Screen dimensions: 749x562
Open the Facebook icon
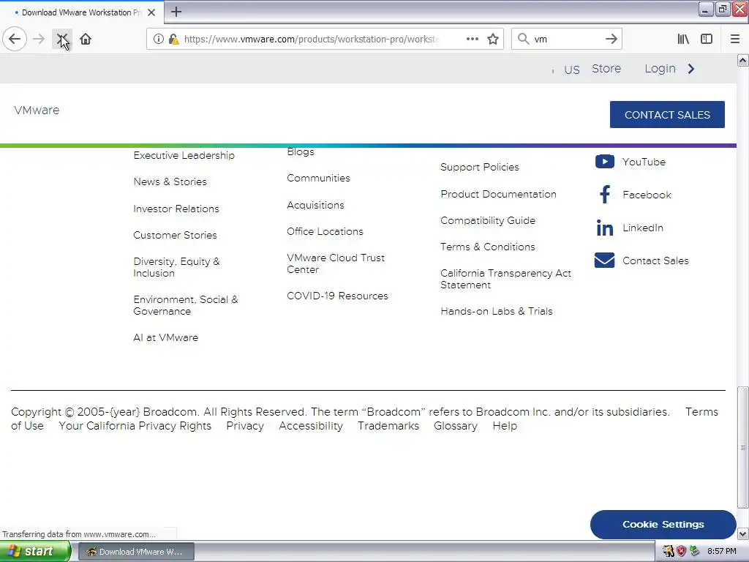(x=605, y=195)
